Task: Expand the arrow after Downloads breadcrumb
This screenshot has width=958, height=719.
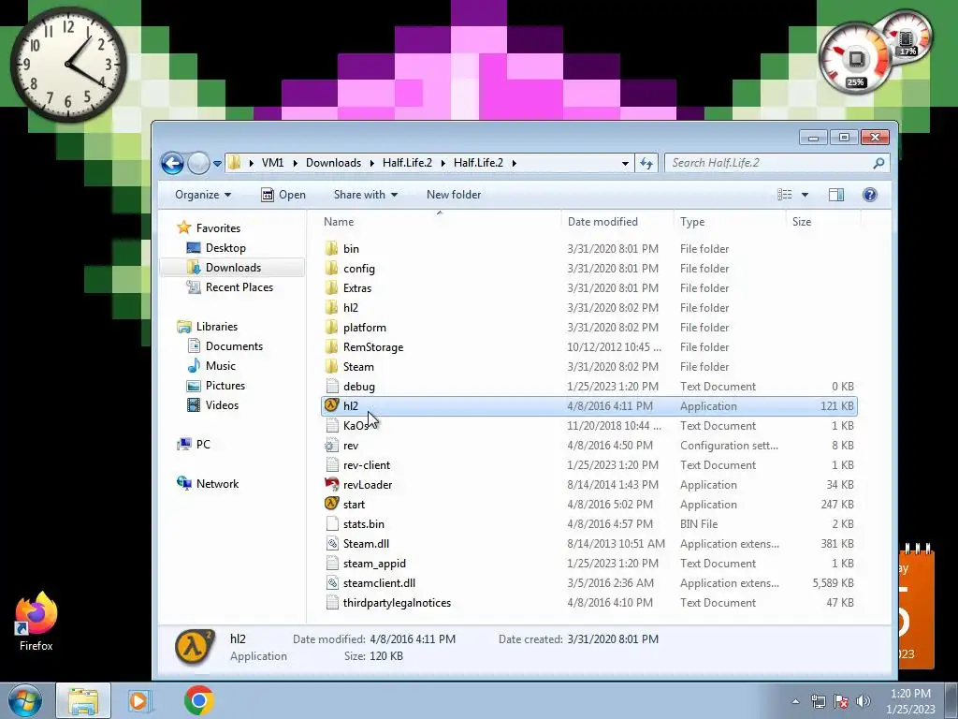Action: (x=372, y=163)
